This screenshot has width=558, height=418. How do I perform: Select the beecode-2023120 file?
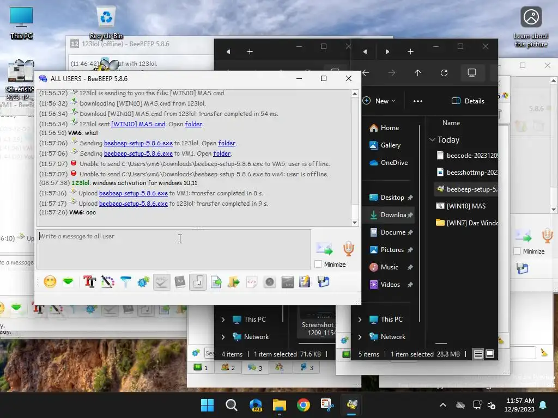(x=466, y=155)
